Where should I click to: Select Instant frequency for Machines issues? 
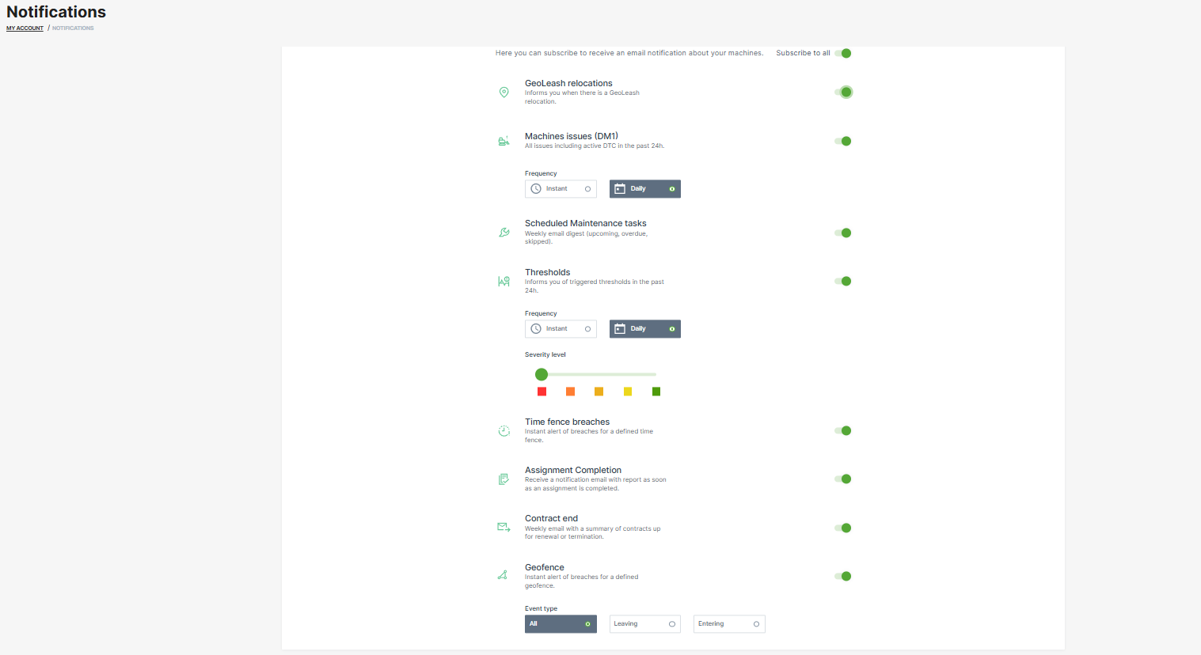tap(561, 189)
